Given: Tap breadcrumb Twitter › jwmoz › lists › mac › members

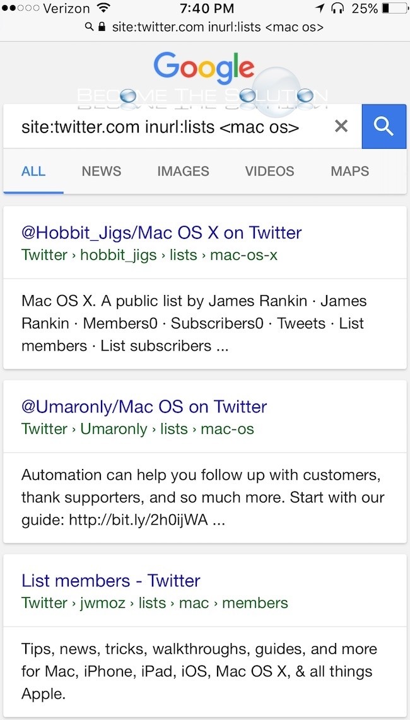Looking at the screenshot, I should 155,603.
